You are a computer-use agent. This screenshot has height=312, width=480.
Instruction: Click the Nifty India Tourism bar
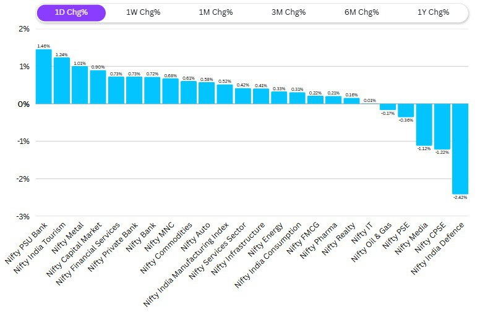tap(62, 81)
